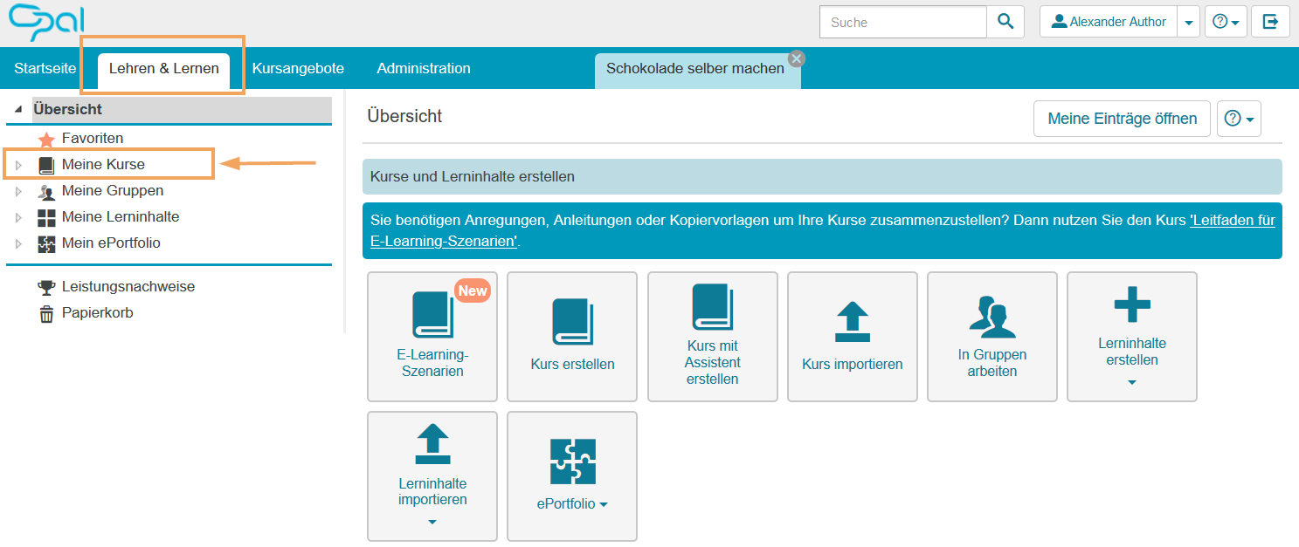Click the search magnifier icon
This screenshot has width=1299, height=547.
(1005, 22)
